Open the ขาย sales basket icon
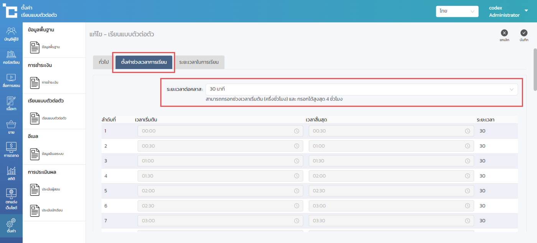Viewport: 537px width, 243px height. (11, 127)
